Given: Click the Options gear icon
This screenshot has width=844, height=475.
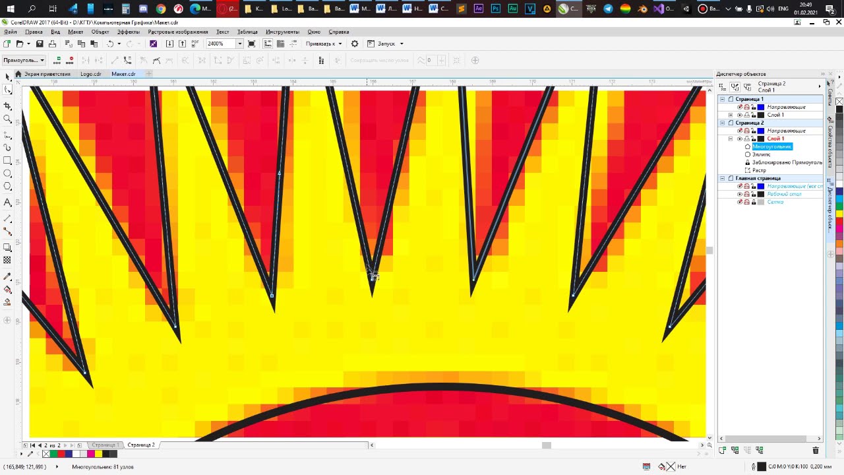Looking at the screenshot, I should pyautogui.click(x=355, y=44).
